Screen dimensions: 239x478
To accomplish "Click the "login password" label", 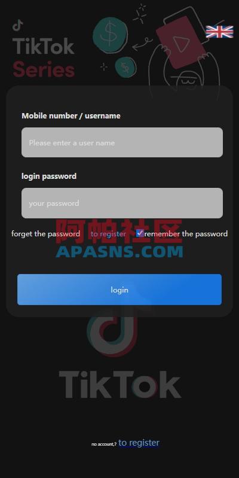I will pos(49,176).
